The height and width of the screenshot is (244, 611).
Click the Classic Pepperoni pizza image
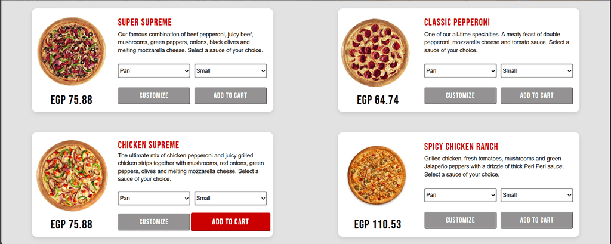[376, 52]
